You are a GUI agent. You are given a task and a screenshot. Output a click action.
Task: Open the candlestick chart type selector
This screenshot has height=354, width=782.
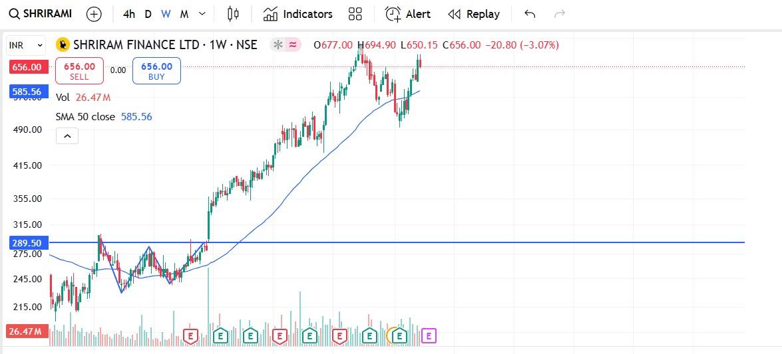[x=233, y=14]
